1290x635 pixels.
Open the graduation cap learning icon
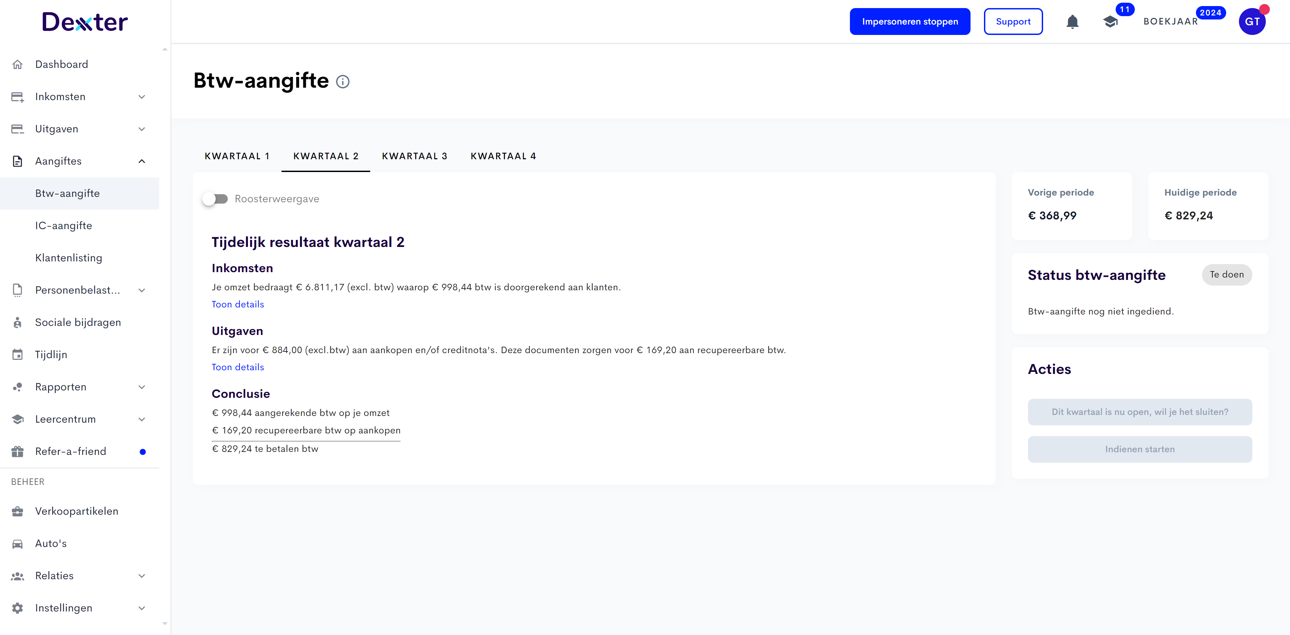point(1110,22)
